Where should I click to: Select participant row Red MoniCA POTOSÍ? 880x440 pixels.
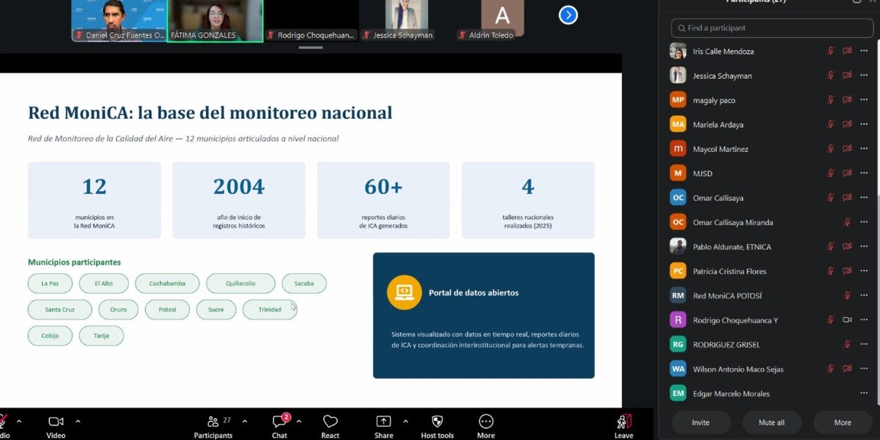click(x=769, y=296)
